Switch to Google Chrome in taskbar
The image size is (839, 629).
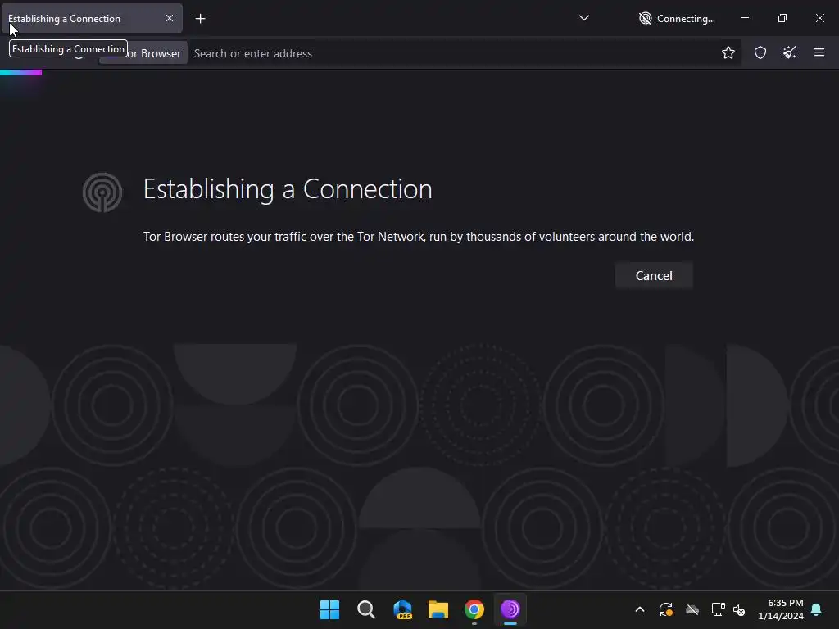pos(474,609)
